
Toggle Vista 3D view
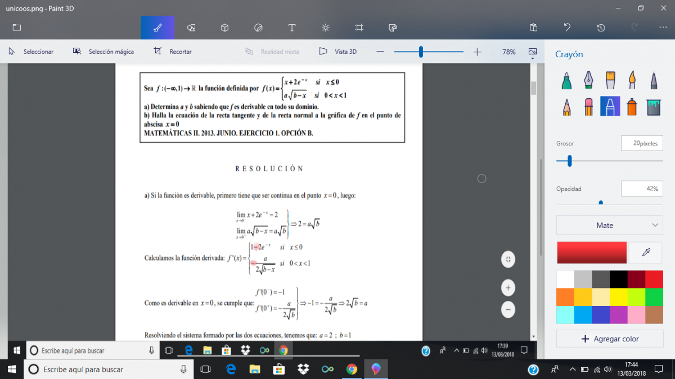(x=337, y=52)
